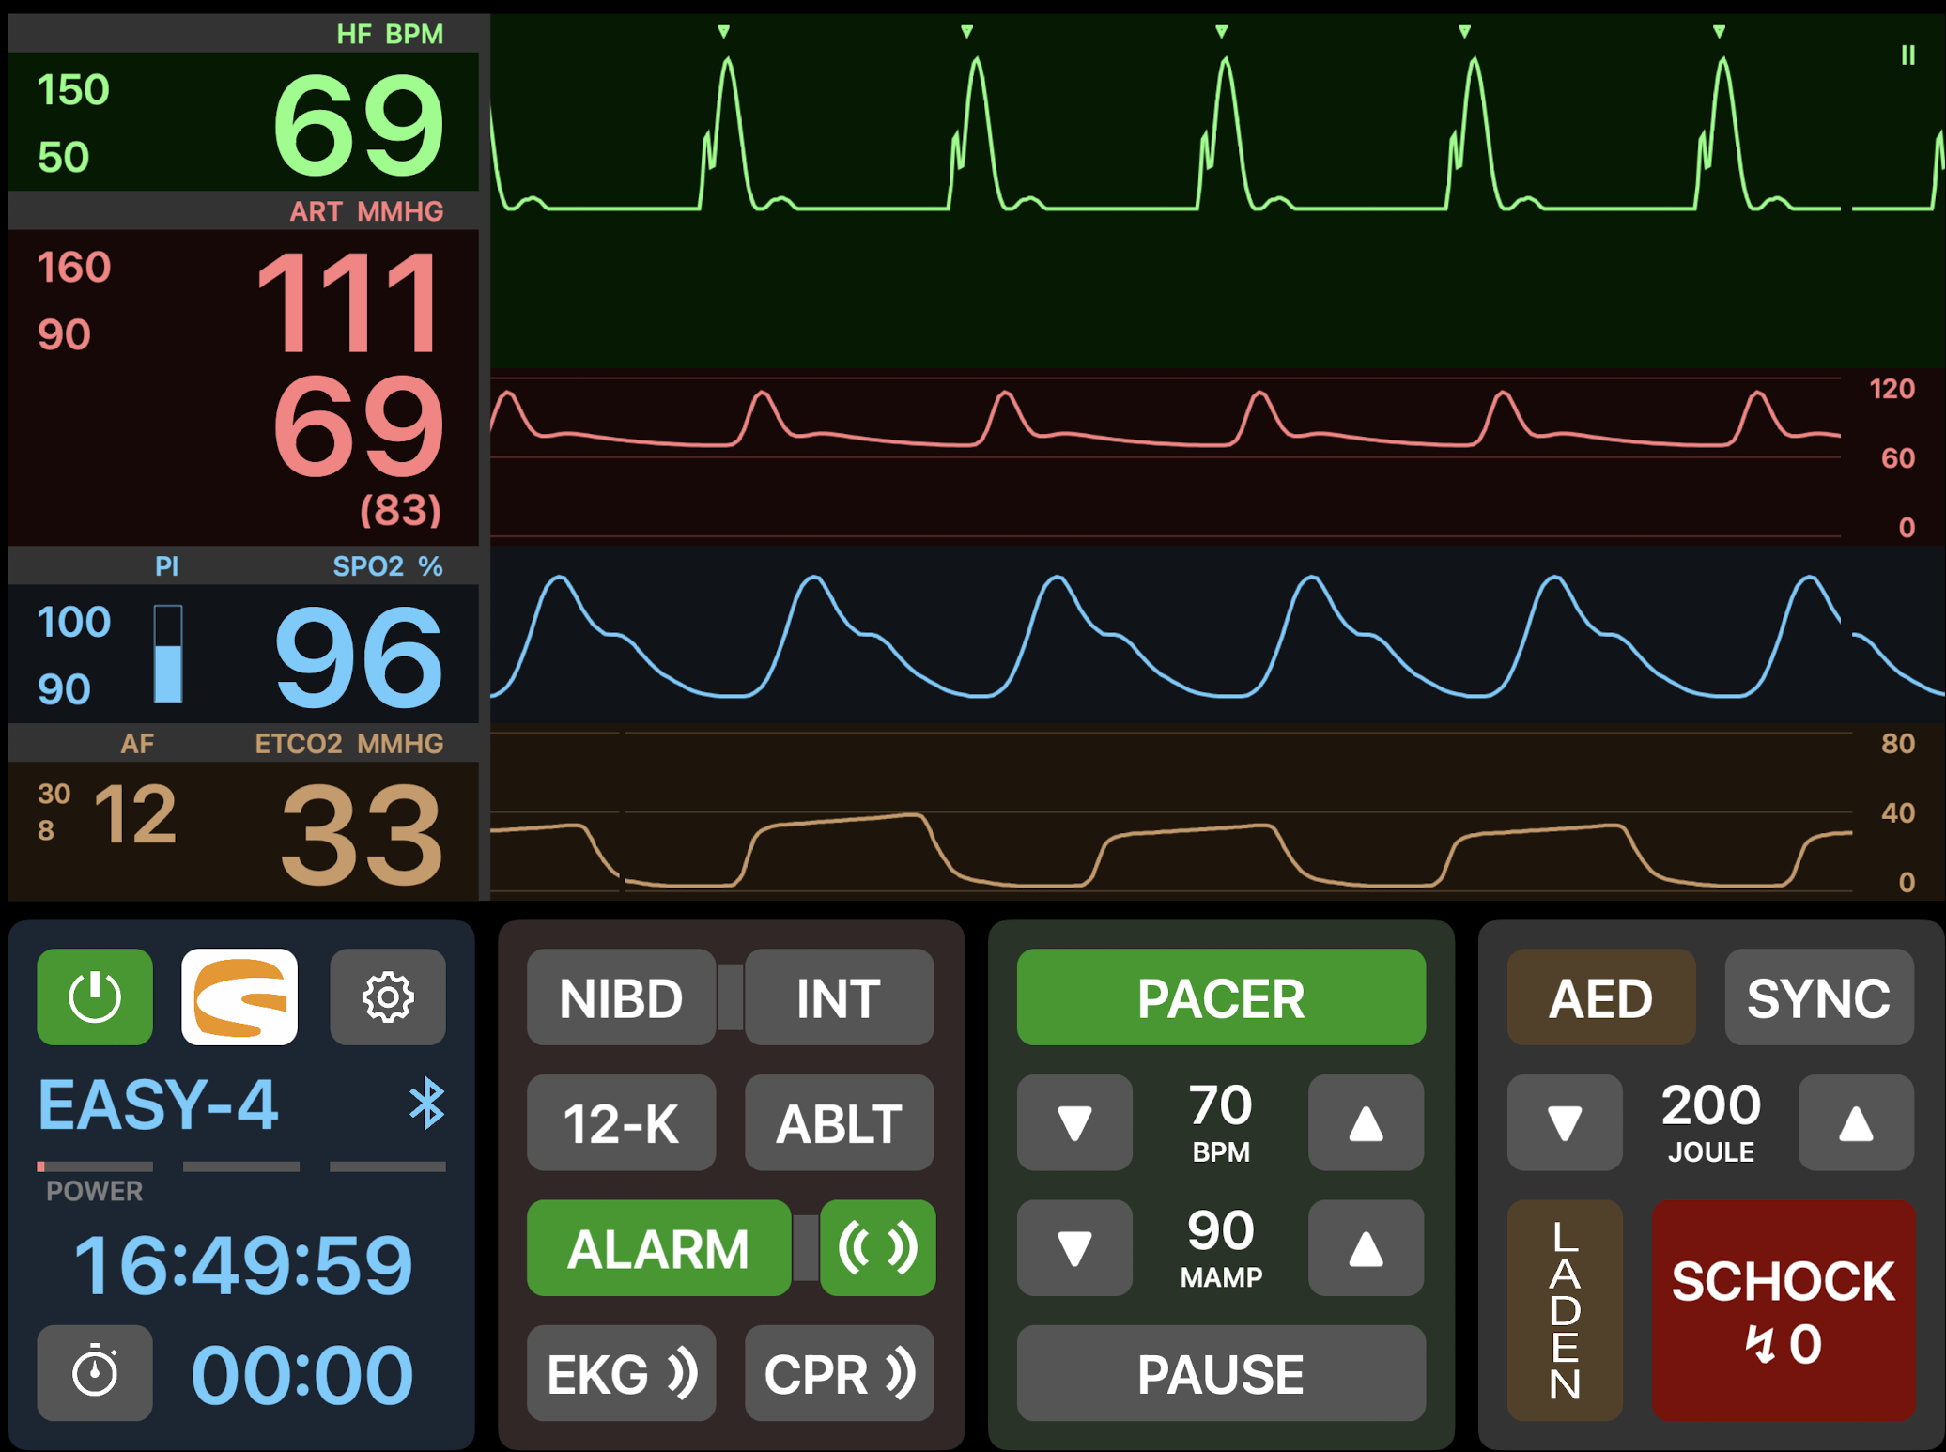Raise joule energy with up arrow
The height and width of the screenshot is (1452, 1946).
(x=1856, y=1122)
